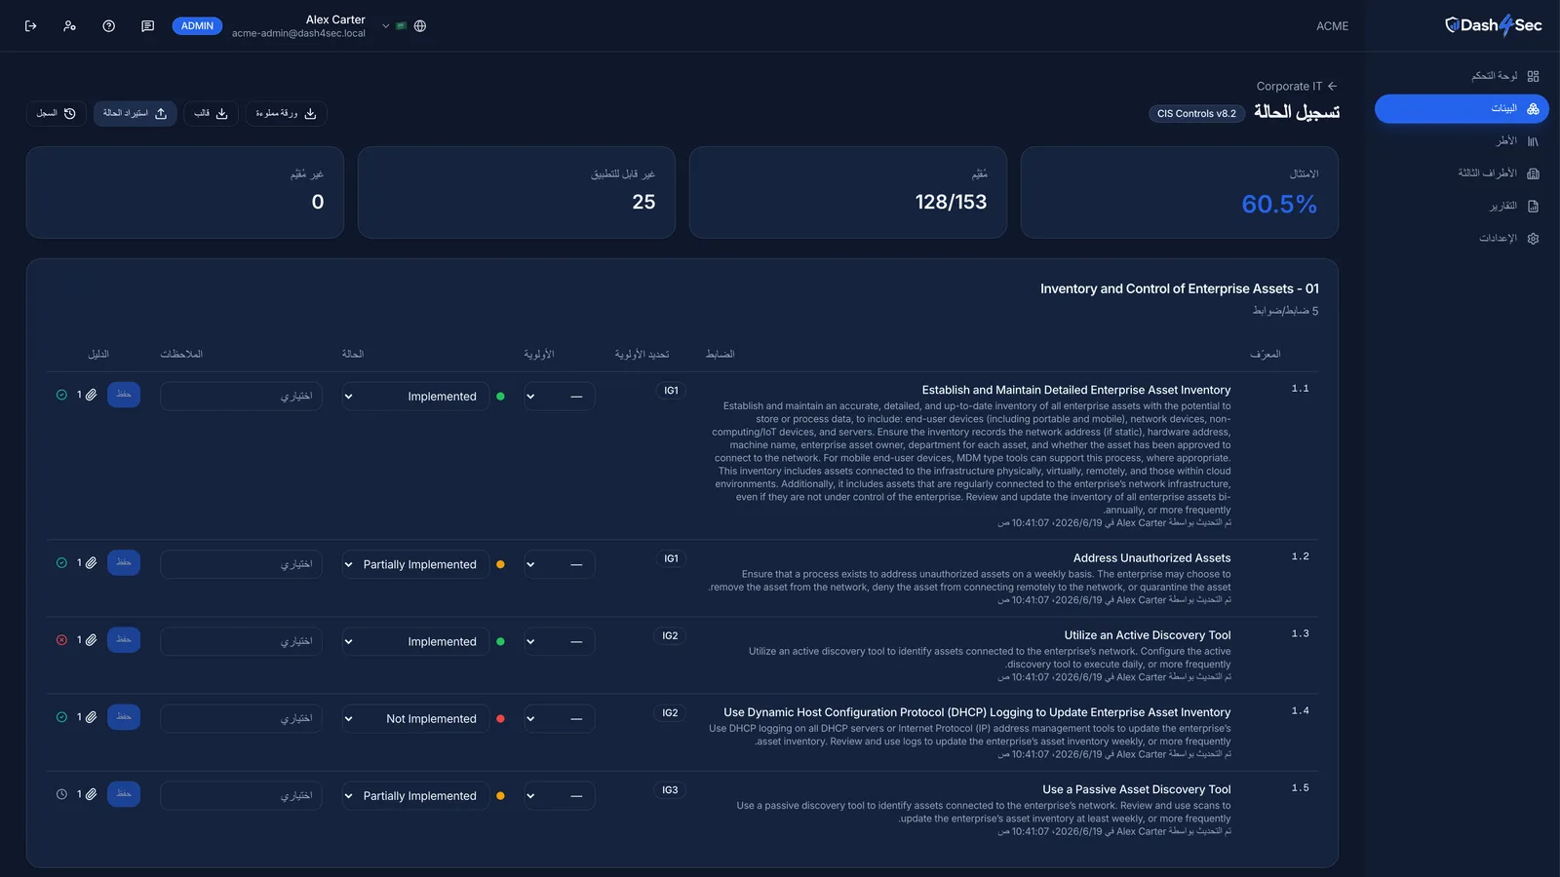Click the red X evidence status for control 1.3
This screenshot has height=877, width=1560.
tap(61, 640)
